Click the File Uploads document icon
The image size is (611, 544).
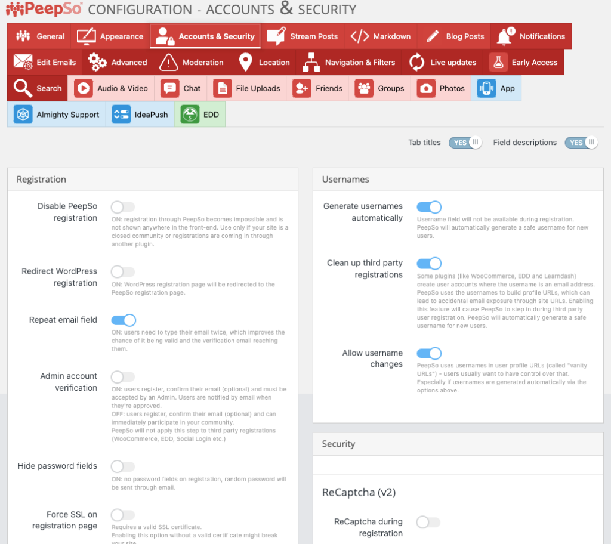pos(223,88)
